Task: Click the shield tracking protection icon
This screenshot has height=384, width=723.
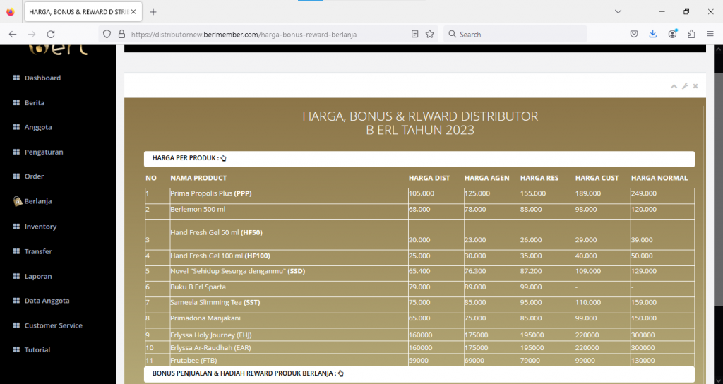Action: (107, 34)
